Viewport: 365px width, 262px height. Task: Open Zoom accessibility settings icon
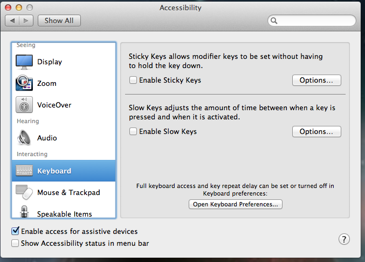24,84
